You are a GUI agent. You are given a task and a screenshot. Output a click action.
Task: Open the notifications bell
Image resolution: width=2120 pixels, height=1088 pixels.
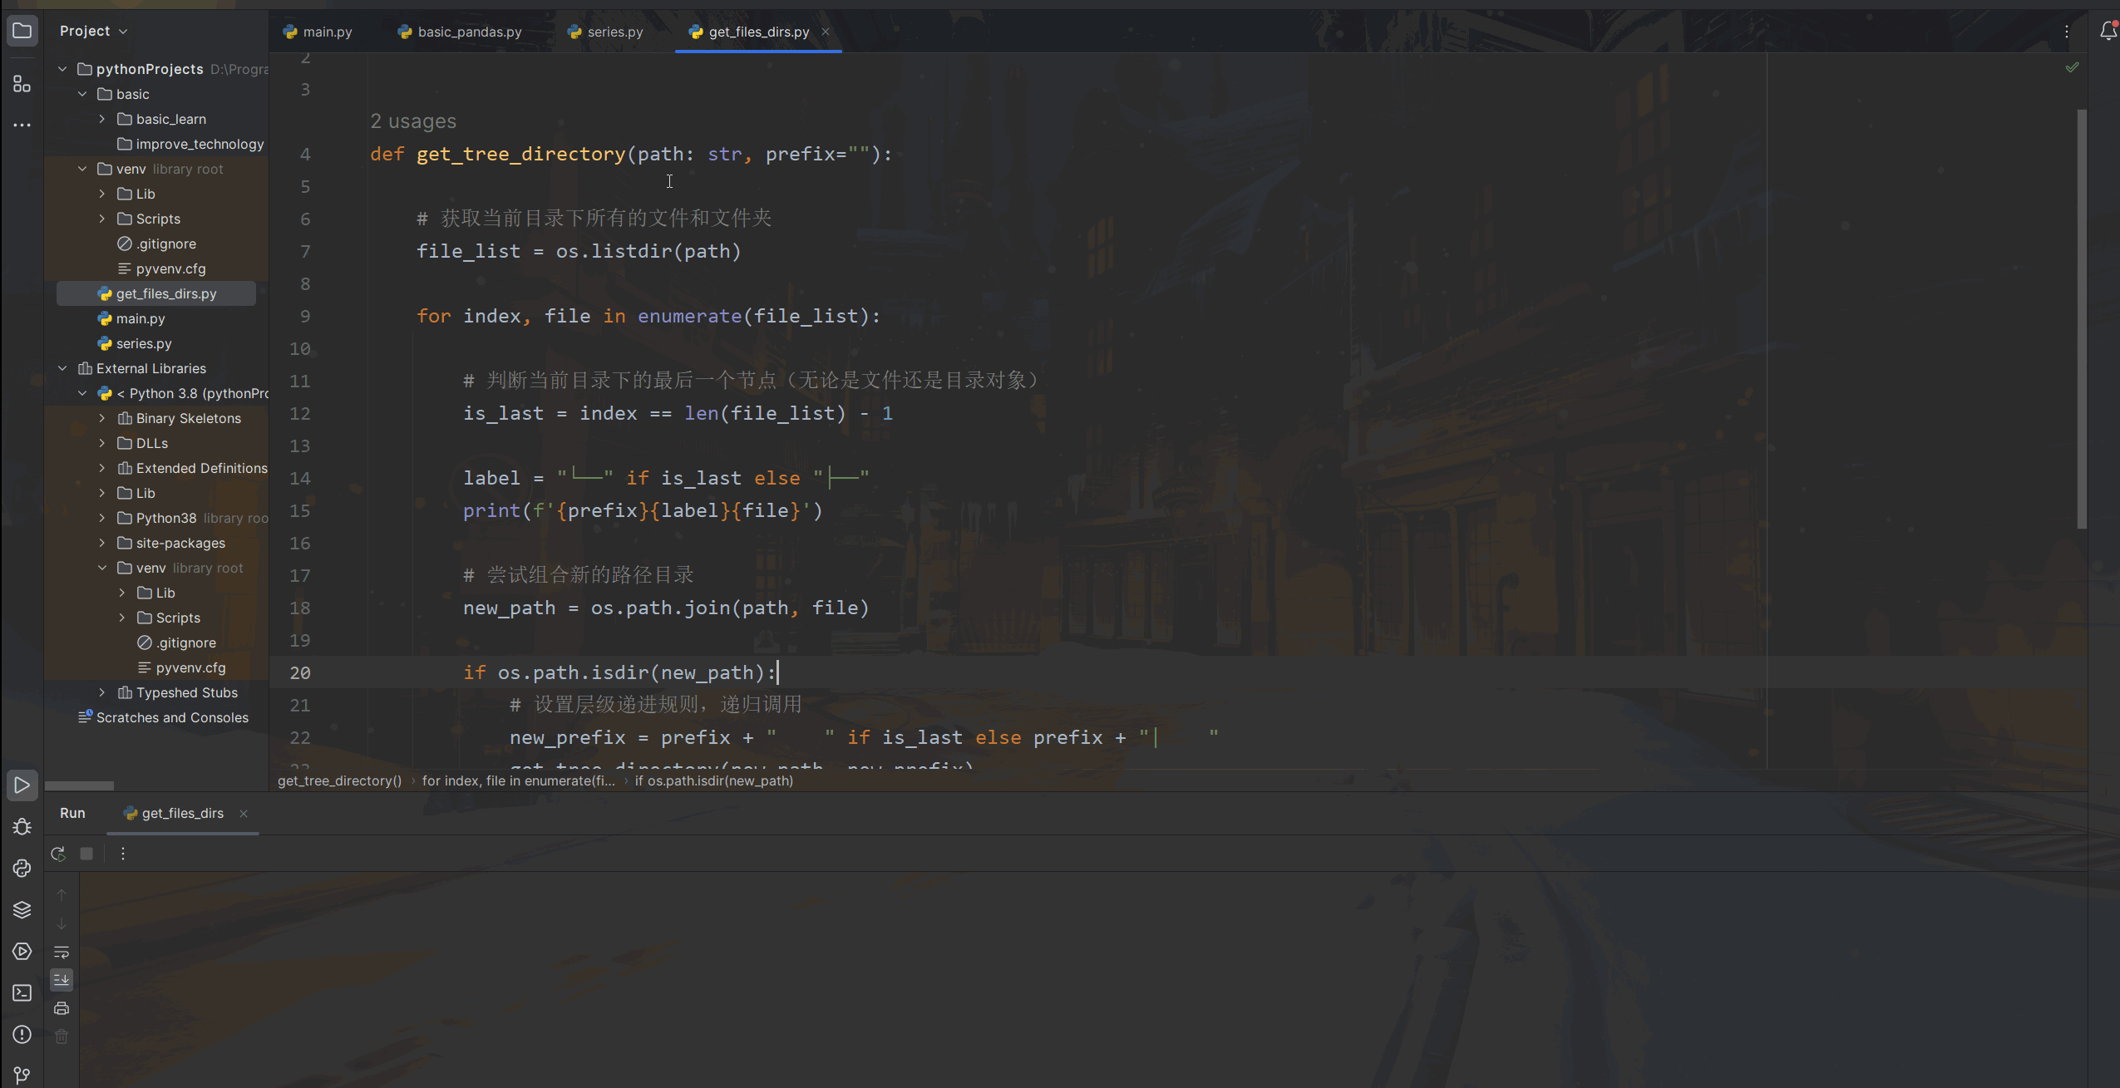[2108, 32]
